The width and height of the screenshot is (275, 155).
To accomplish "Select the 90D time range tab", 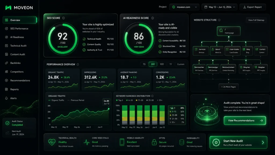I will pyautogui.click(x=162, y=64).
